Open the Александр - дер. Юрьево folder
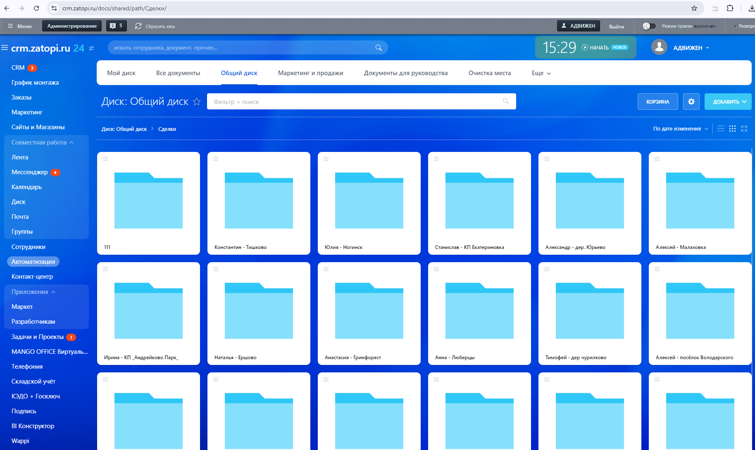The height and width of the screenshot is (450, 755). [590, 203]
